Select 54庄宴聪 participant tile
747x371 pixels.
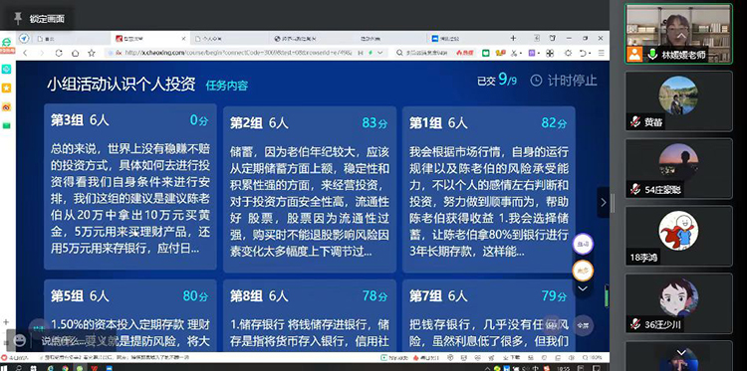678,168
